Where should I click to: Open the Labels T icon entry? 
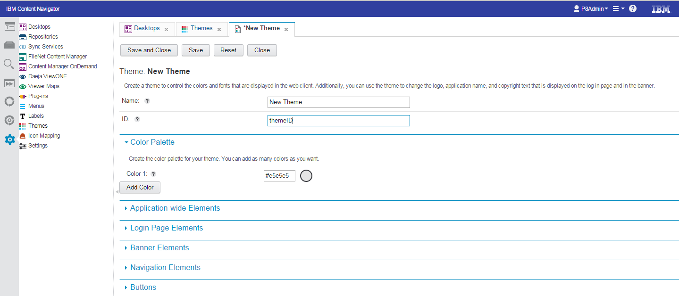pyautogui.click(x=23, y=116)
